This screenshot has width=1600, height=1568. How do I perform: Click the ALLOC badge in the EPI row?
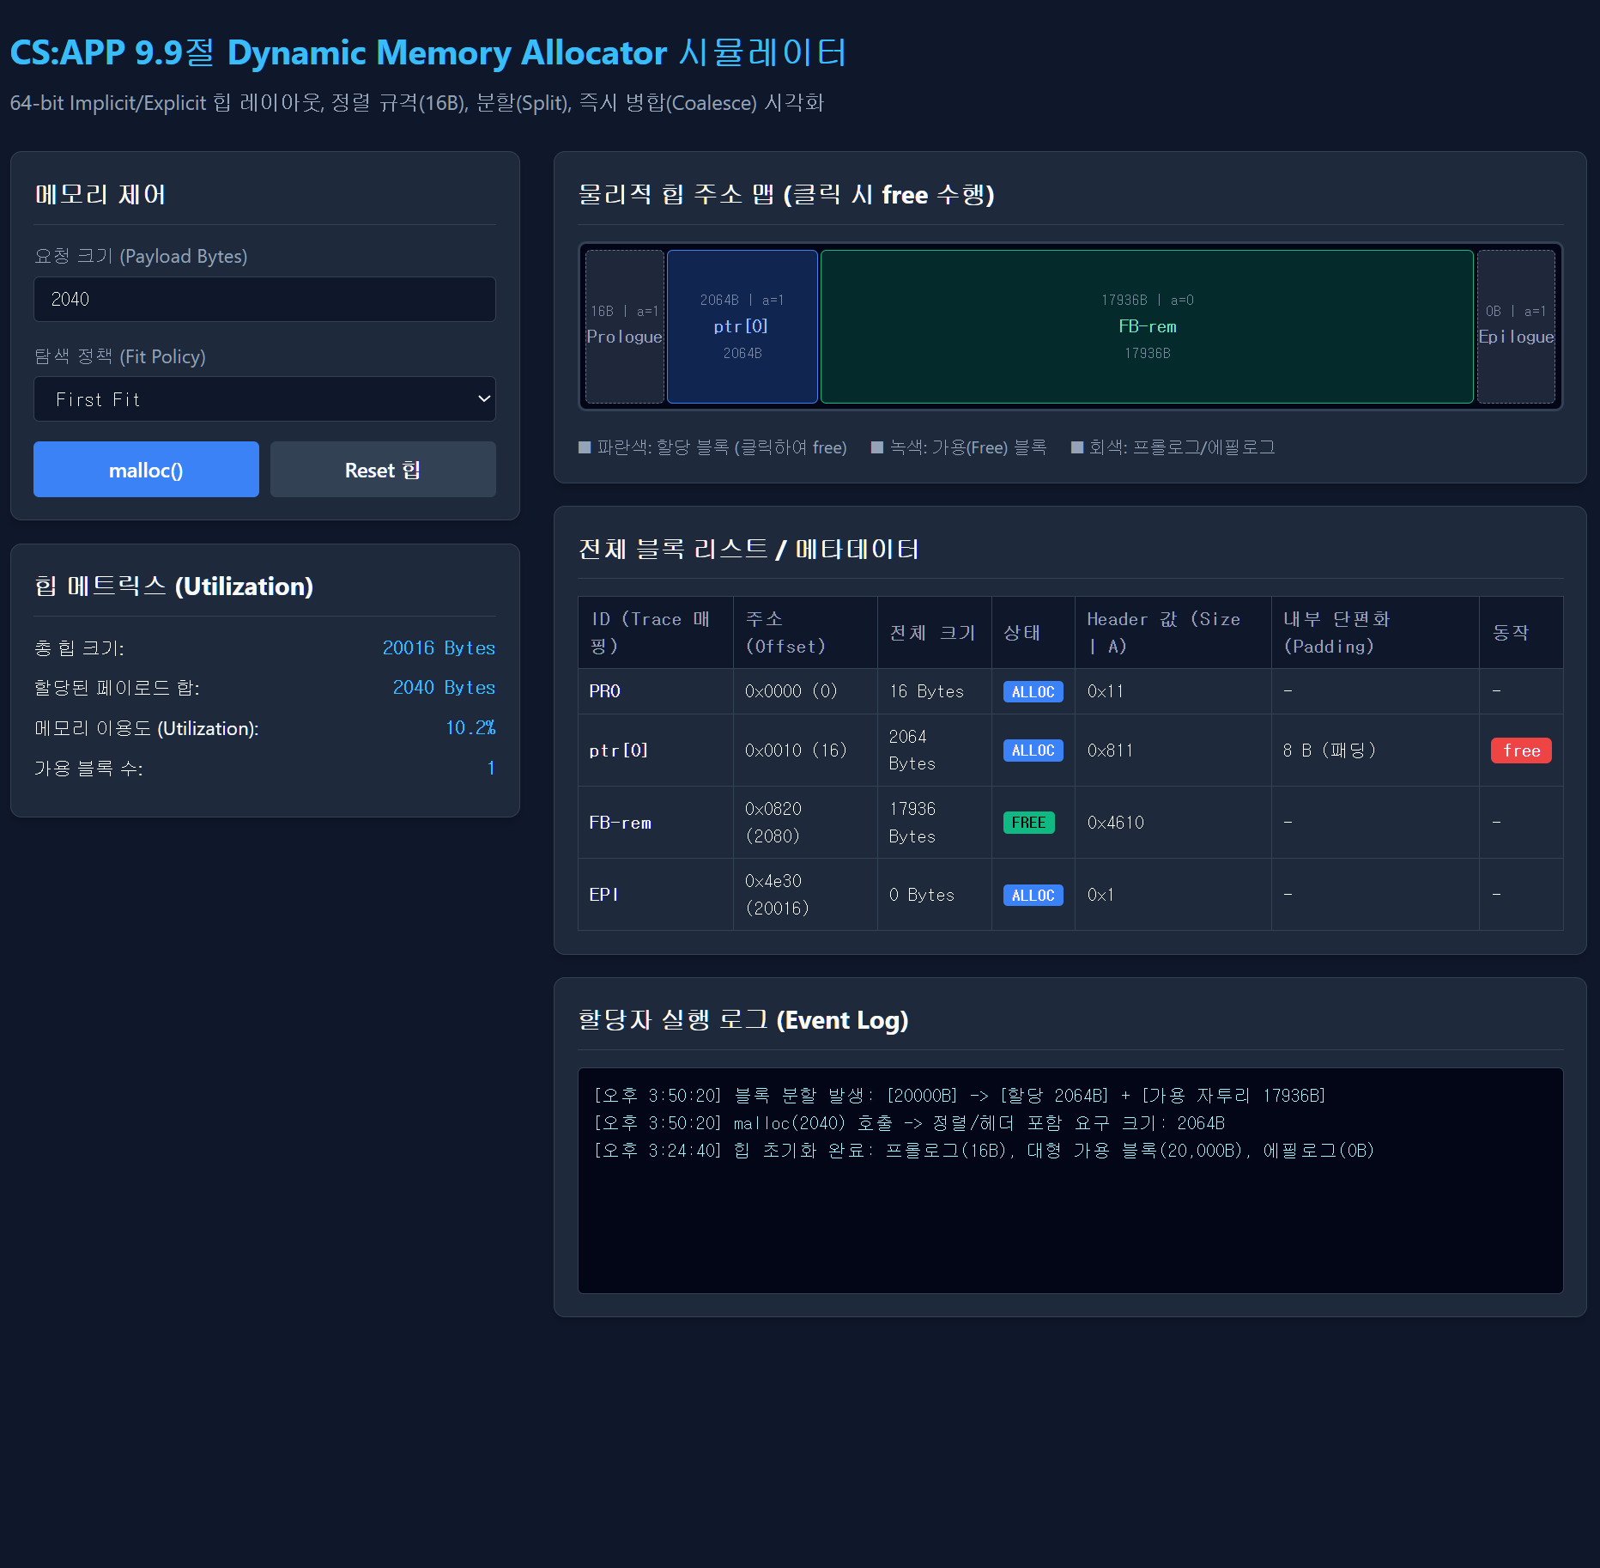tap(1033, 895)
